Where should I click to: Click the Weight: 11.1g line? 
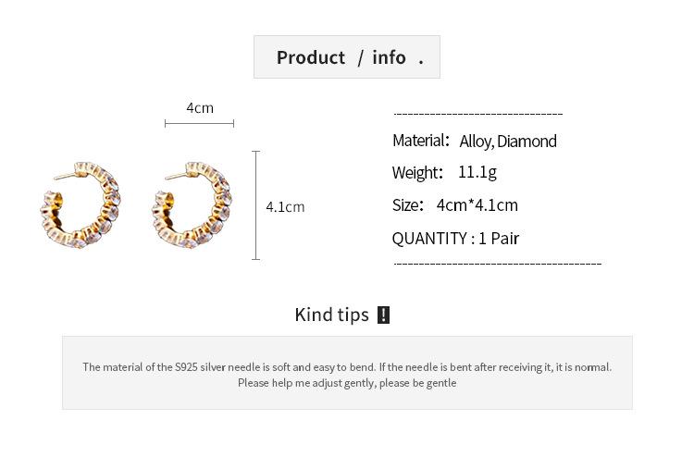[x=444, y=172]
